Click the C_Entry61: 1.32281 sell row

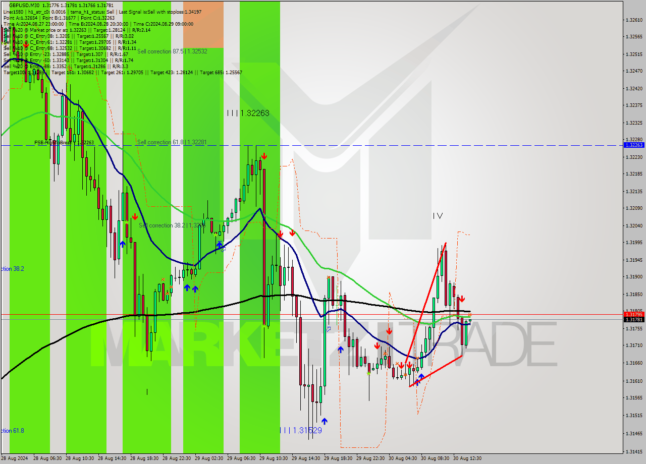point(70,42)
